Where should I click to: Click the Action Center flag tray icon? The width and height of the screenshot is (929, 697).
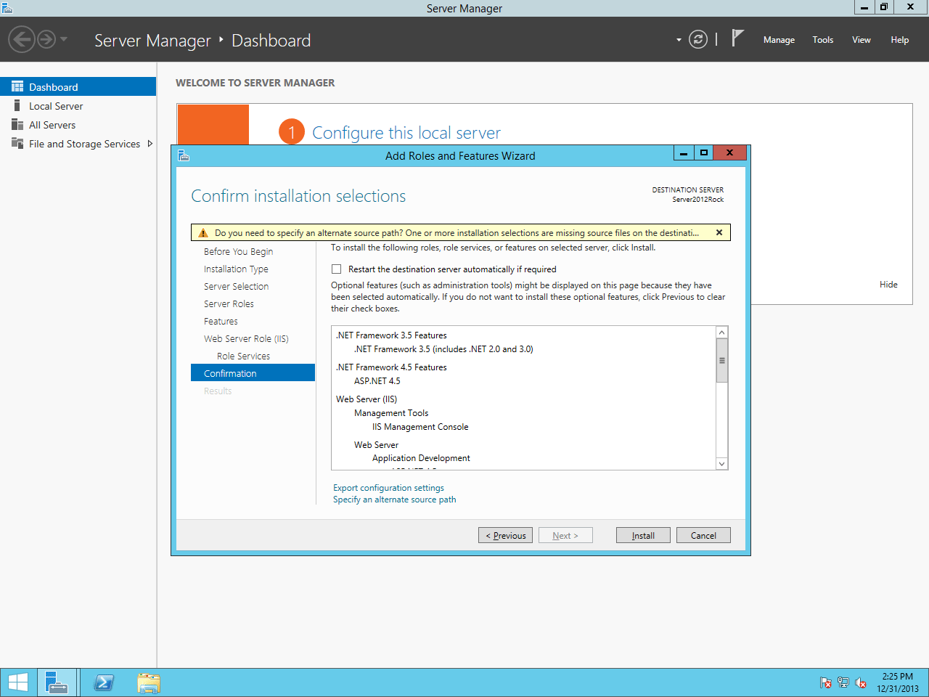[x=825, y=682]
